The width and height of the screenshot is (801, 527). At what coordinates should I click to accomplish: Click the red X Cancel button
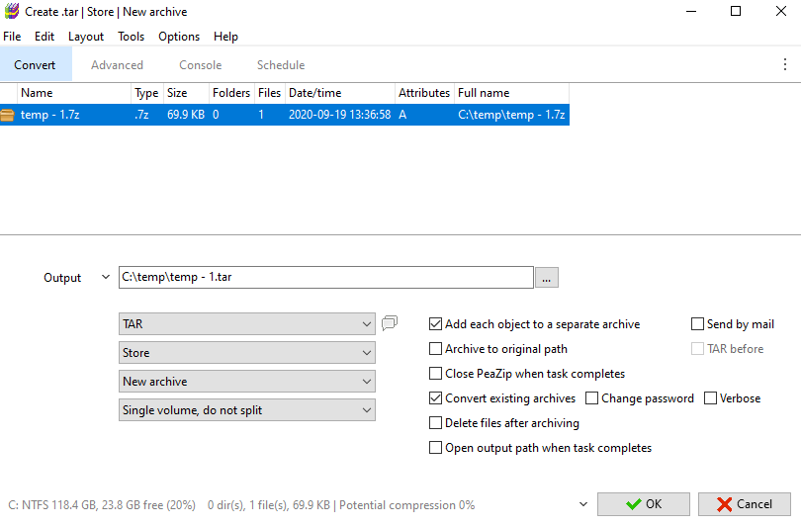745,504
